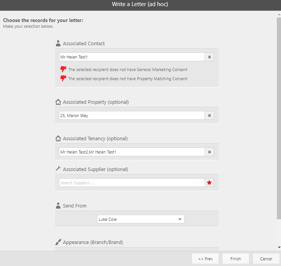Click the house icon beside Associated Tenancy

coord(58,138)
